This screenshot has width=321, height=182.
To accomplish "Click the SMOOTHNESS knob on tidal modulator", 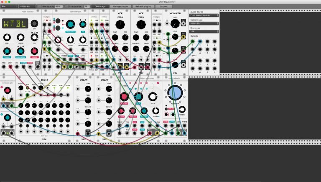I will (83, 40).
